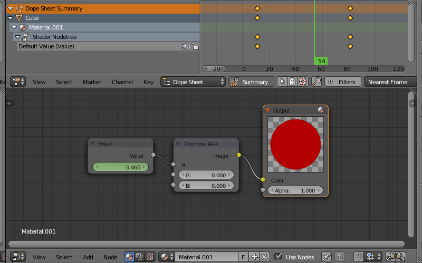Open the dope sheet Select menu
Screen dimensions: 422x263
click(x=64, y=82)
